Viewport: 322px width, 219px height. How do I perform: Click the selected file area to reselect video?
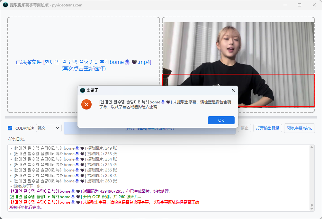(83, 65)
